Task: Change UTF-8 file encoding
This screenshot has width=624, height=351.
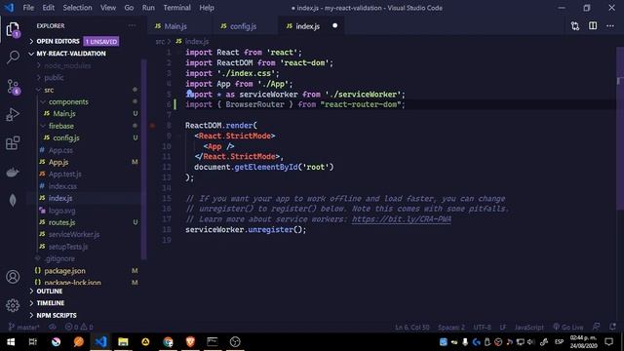Action: (x=482, y=328)
